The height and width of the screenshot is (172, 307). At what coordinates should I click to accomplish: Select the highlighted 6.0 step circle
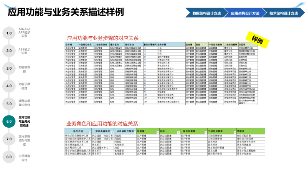pos(9,121)
